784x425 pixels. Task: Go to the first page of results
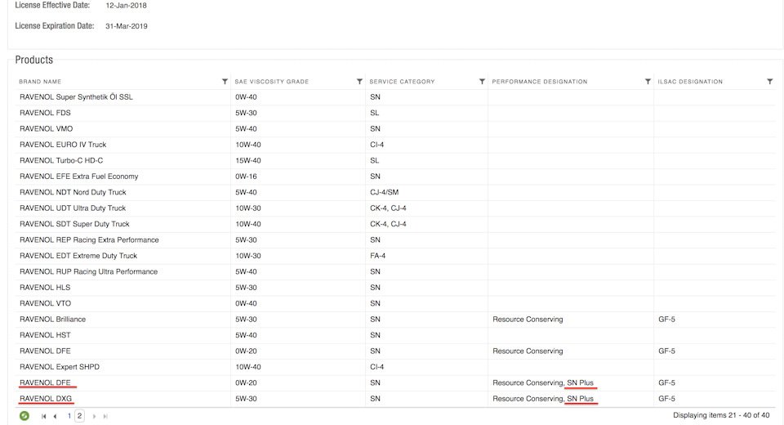click(44, 416)
